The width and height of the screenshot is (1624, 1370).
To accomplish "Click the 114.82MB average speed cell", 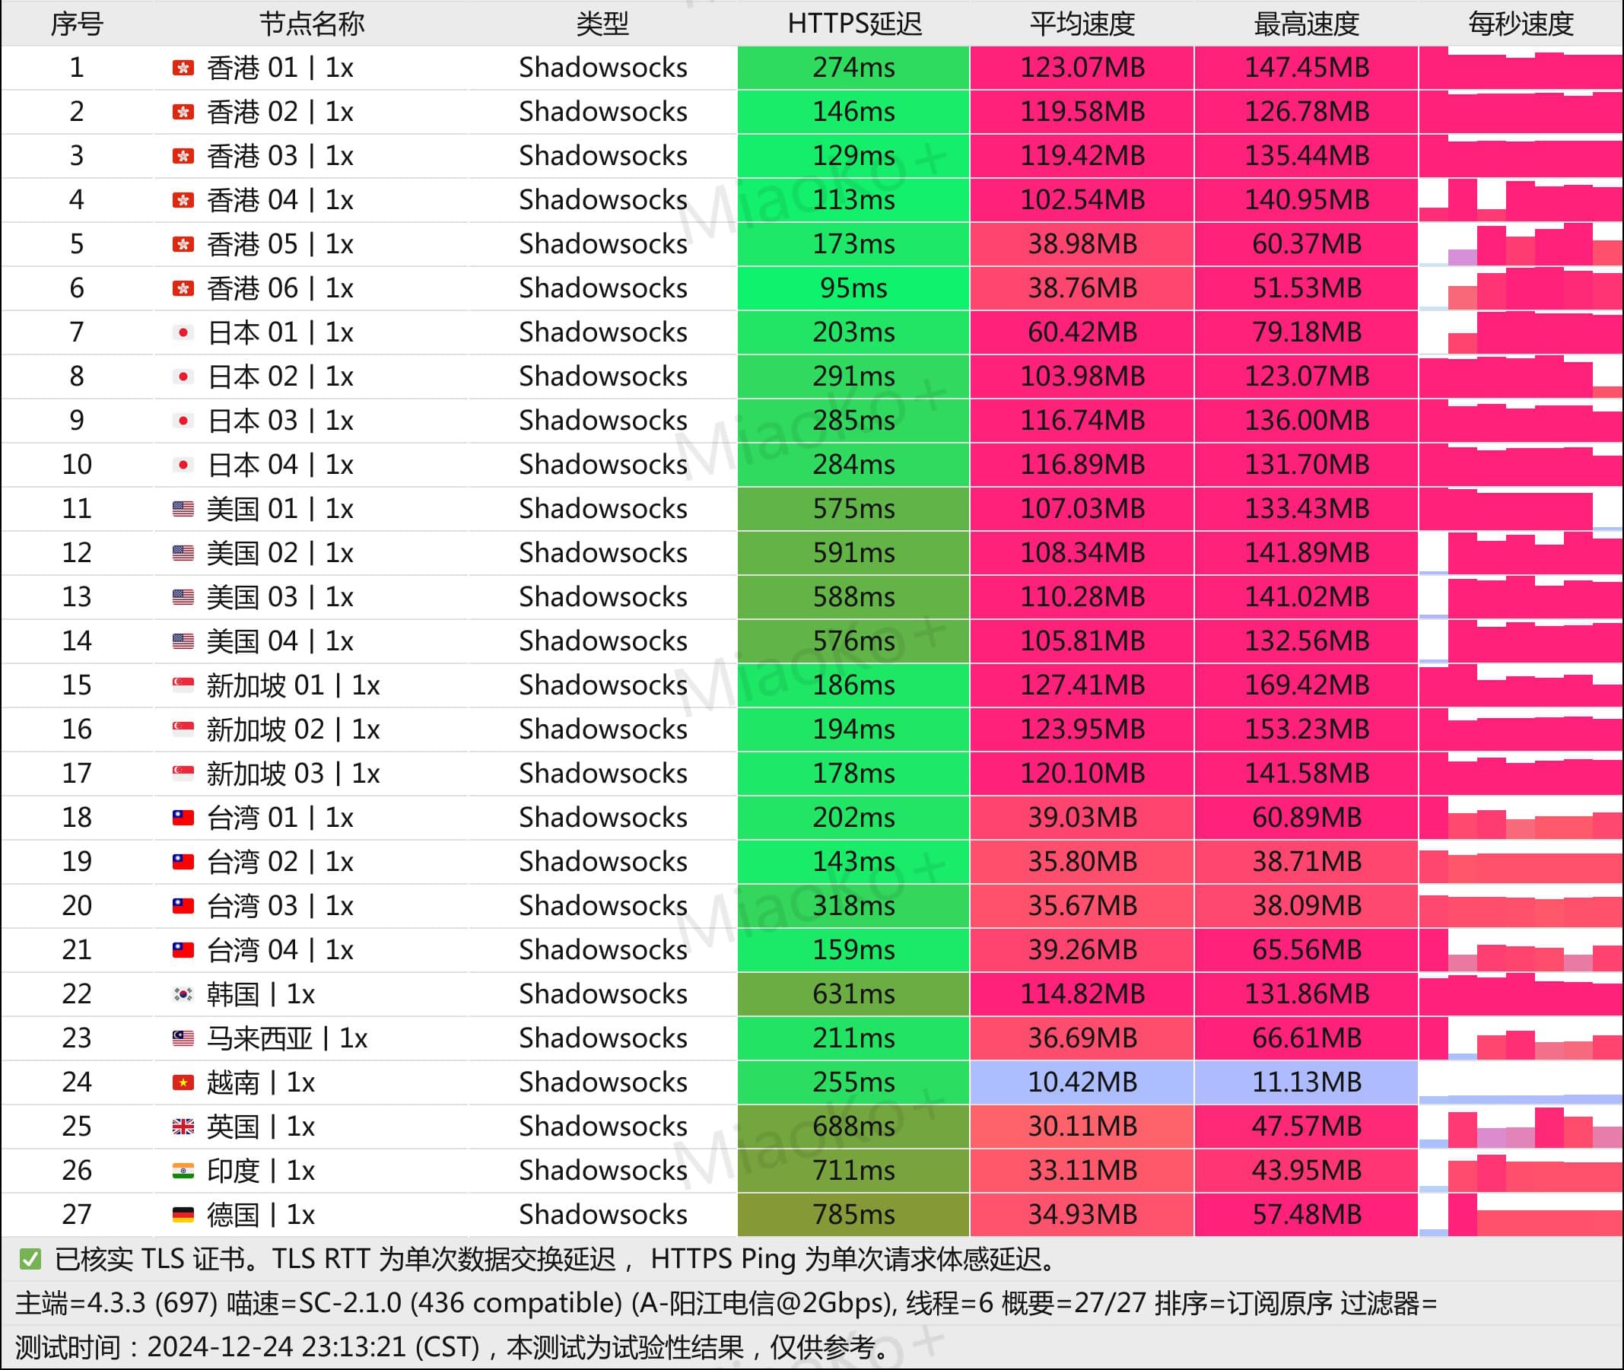I will 1082,994.
